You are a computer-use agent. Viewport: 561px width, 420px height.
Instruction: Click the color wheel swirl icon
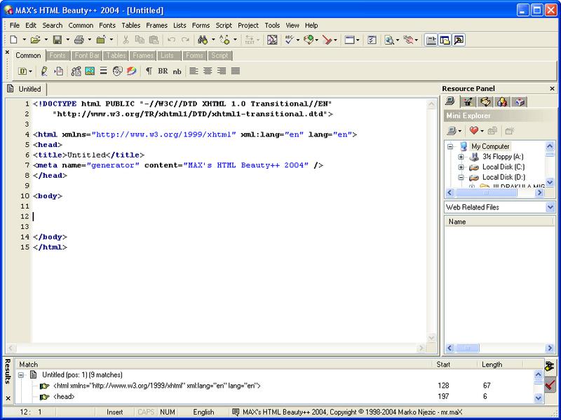coord(132,71)
